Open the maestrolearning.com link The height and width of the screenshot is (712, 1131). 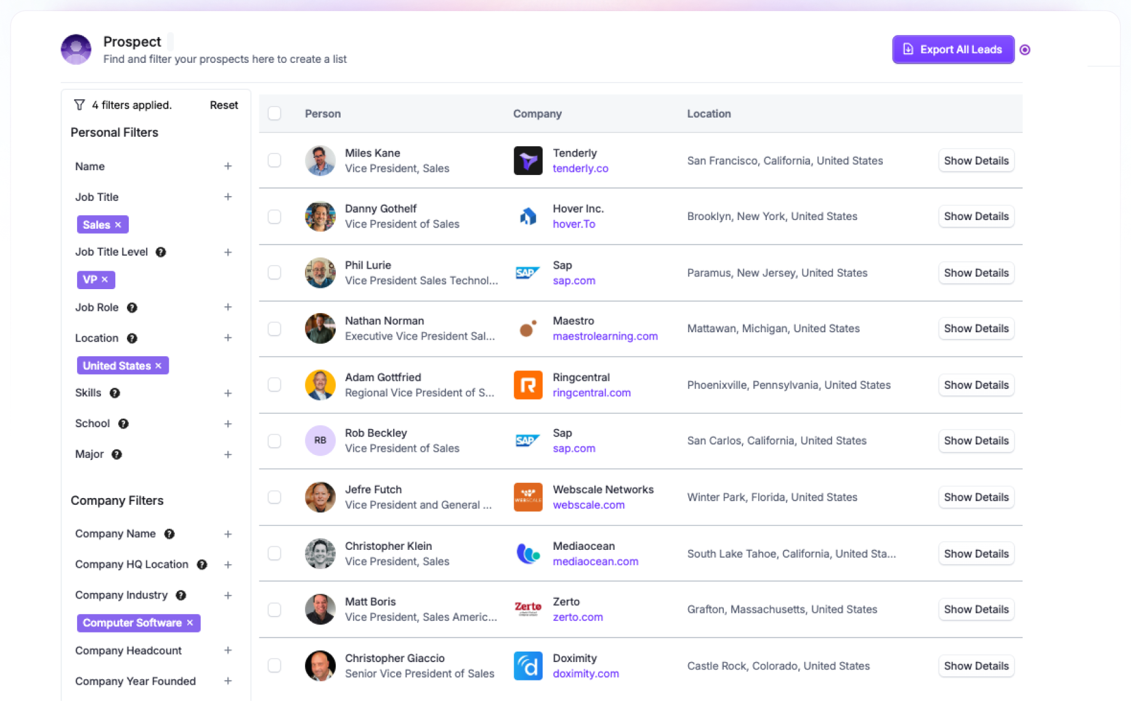[605, 336]
